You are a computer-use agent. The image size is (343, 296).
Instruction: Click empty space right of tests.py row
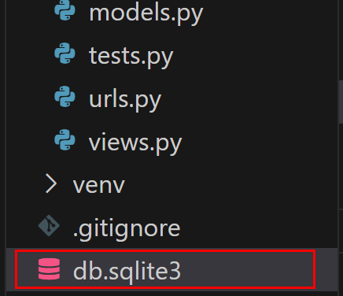point(255,54)
